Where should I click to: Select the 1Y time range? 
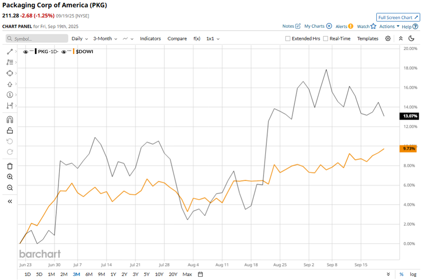tap(113, 274)
